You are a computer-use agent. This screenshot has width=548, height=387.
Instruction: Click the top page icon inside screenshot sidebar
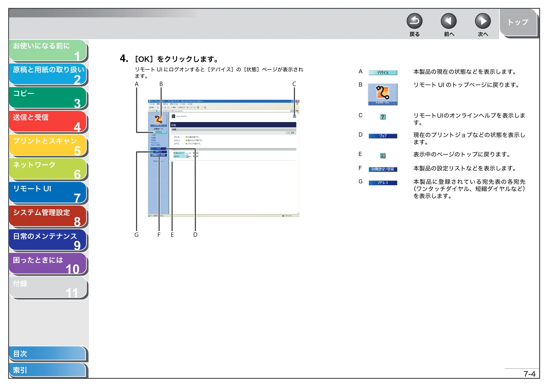[x=158, y=121]
